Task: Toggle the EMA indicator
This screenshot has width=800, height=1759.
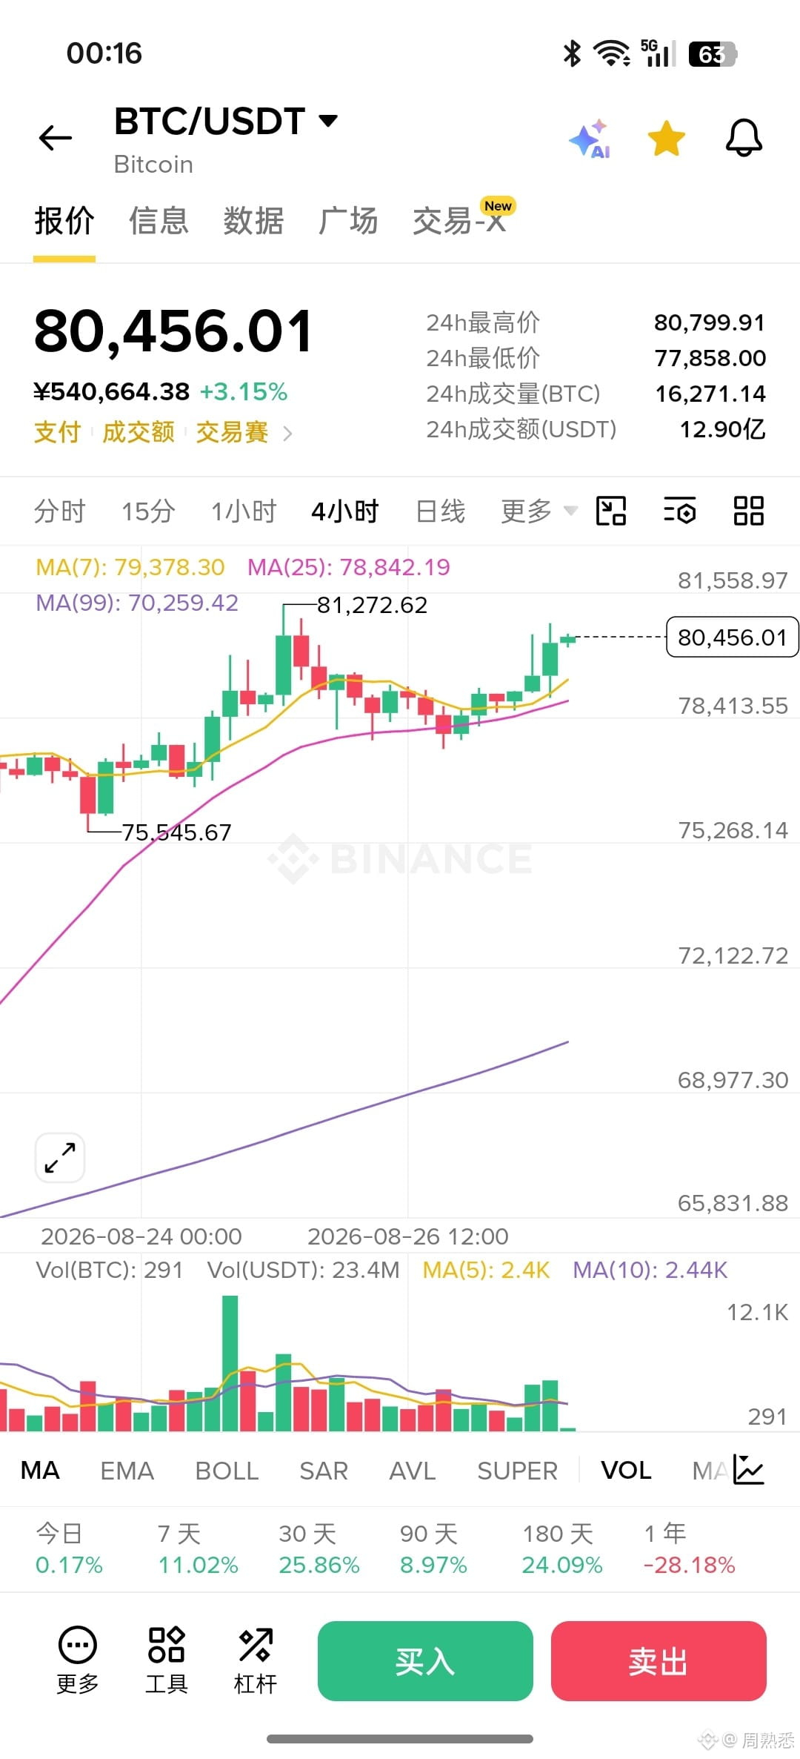Action: point(127,1470)
